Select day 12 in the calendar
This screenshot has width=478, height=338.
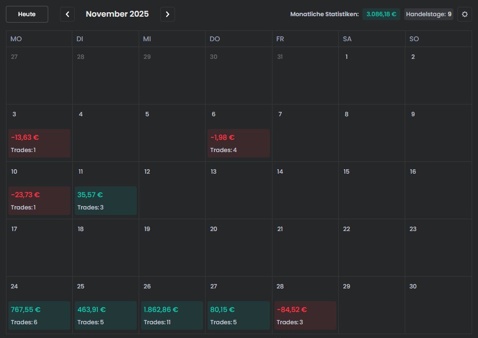point(172,190)
